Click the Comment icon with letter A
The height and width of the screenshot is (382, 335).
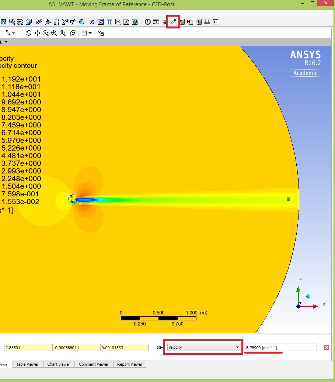(x=126, y=22)
